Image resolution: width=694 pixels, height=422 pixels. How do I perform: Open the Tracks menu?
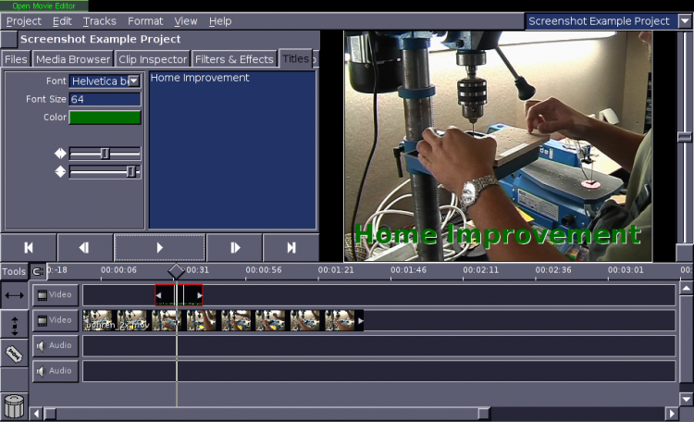[x=100, y=21]
